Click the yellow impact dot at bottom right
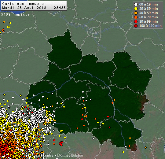Image resolution: width=165 pixels, height=159 pixels. [123, 152]
